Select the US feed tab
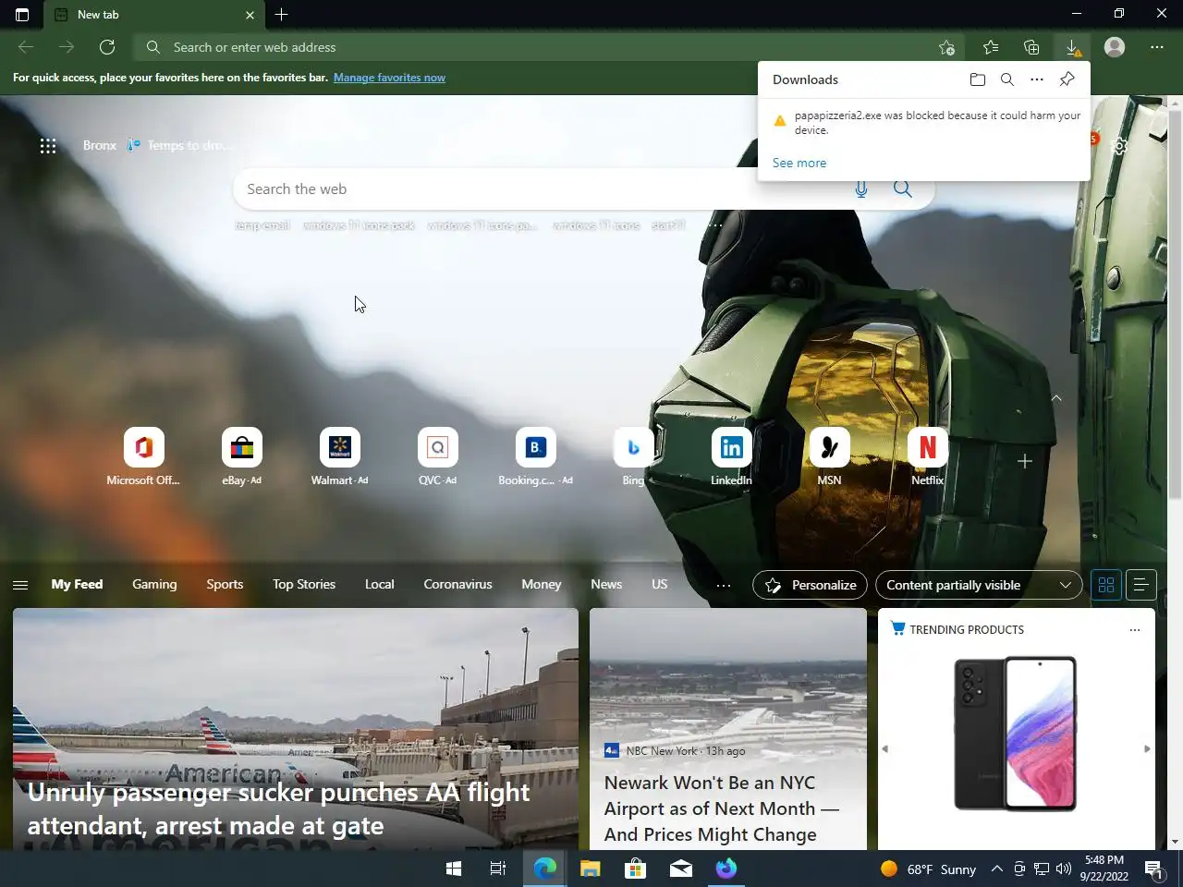Screen dimensions: 1183x887 pos(659,584)
